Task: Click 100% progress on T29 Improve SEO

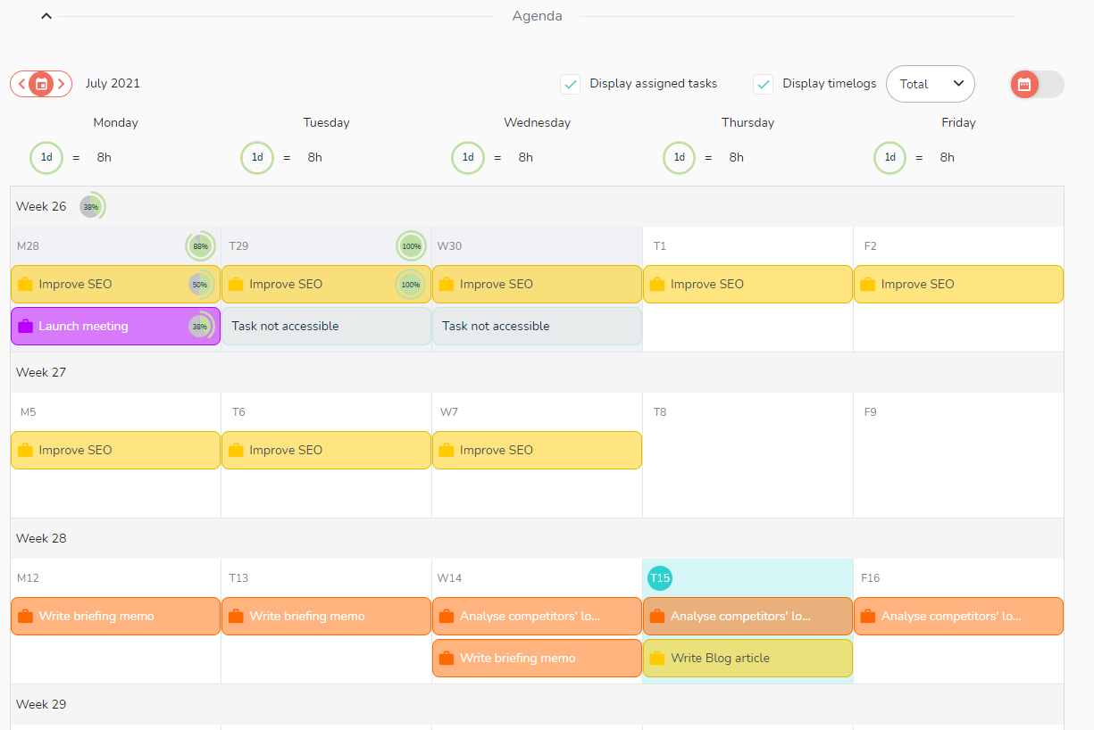Action: pyautogui.click(x=411, y=284)
